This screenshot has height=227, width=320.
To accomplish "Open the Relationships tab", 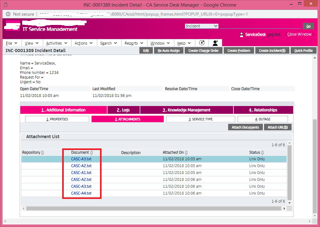I will tap(263, 110).
